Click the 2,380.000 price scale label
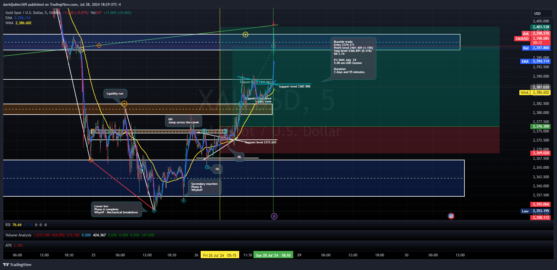557x270 pixels. pos(541,113)
